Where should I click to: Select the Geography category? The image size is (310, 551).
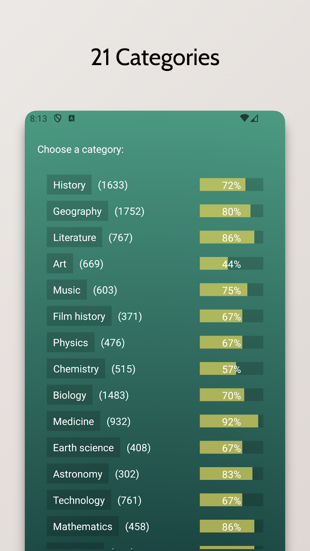click(77, 211)
